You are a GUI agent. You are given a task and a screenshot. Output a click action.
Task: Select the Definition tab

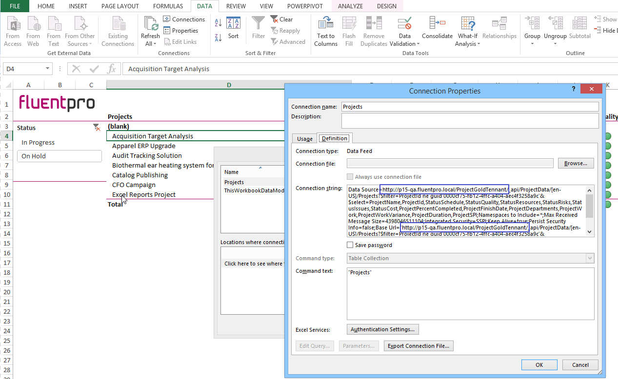point(335,139)
